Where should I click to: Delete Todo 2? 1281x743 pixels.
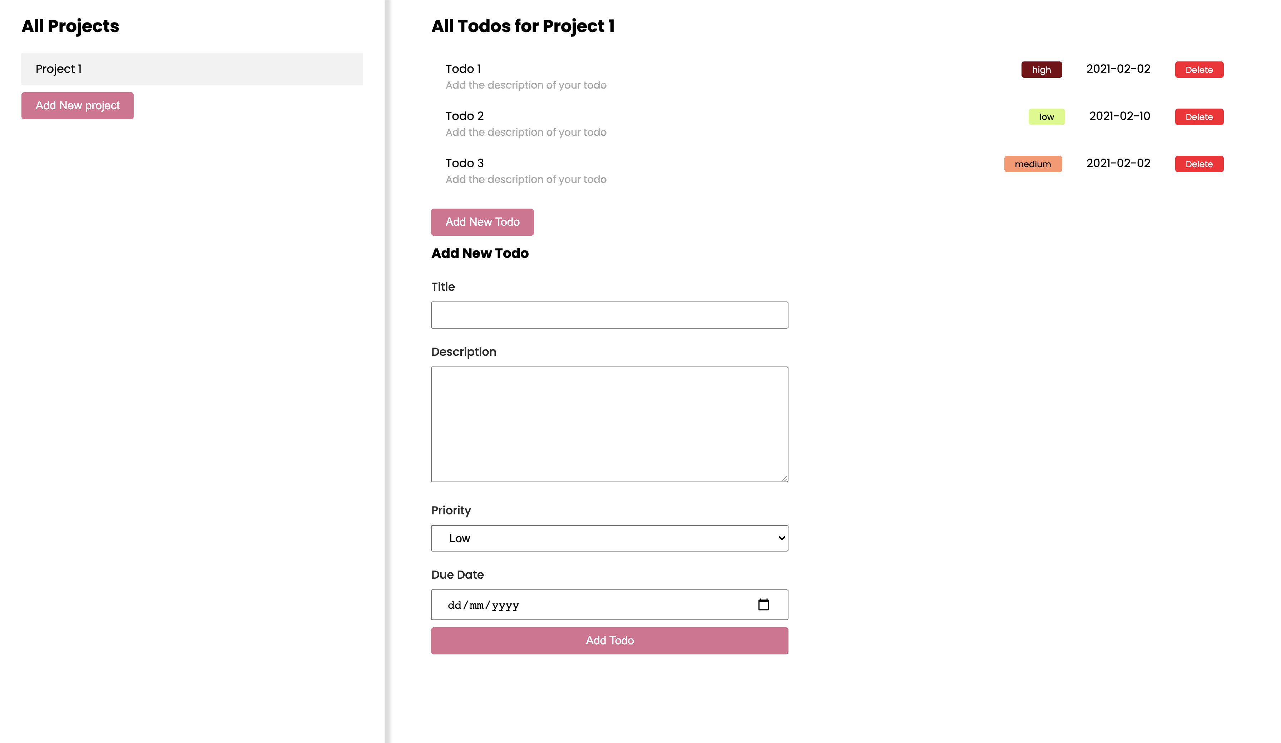pyautogui.click(x=1199, y=117)
